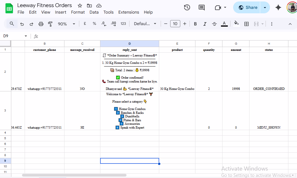Expand the Share options arrow
Image resolution: width=297 pixels, height=178 pixels.
(x=265, y=8)
